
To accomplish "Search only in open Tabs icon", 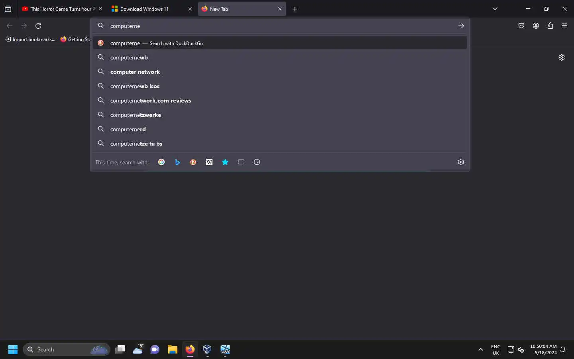I will [241, 162].
